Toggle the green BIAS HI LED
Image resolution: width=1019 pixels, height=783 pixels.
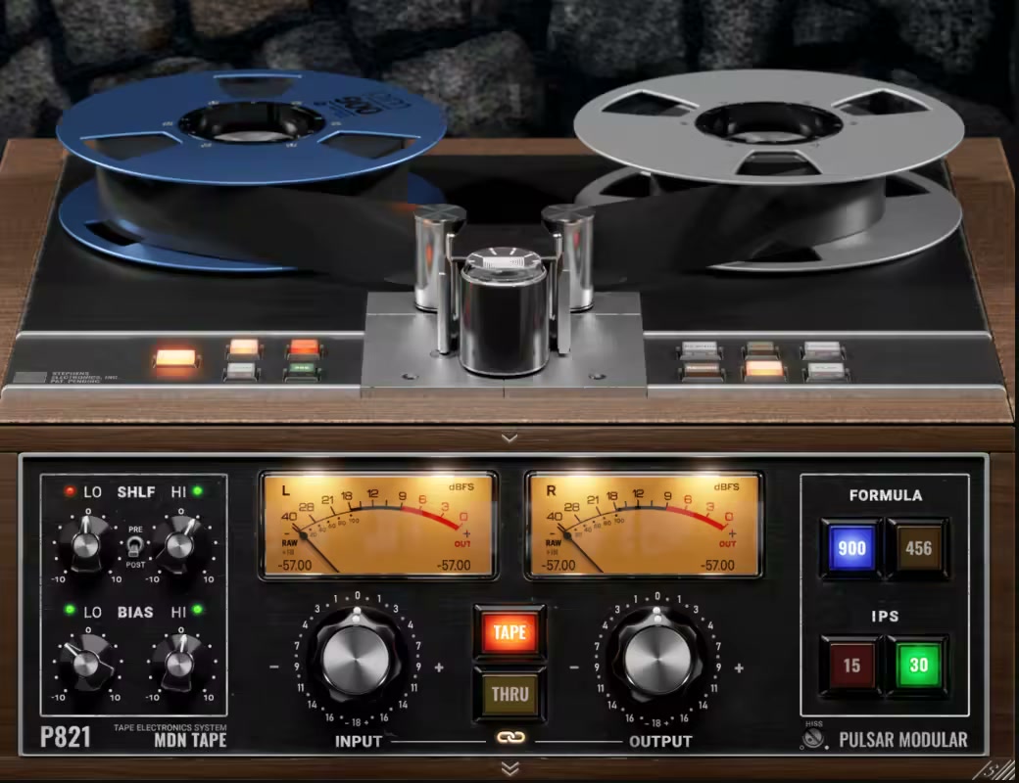click(x=197, y=611)
